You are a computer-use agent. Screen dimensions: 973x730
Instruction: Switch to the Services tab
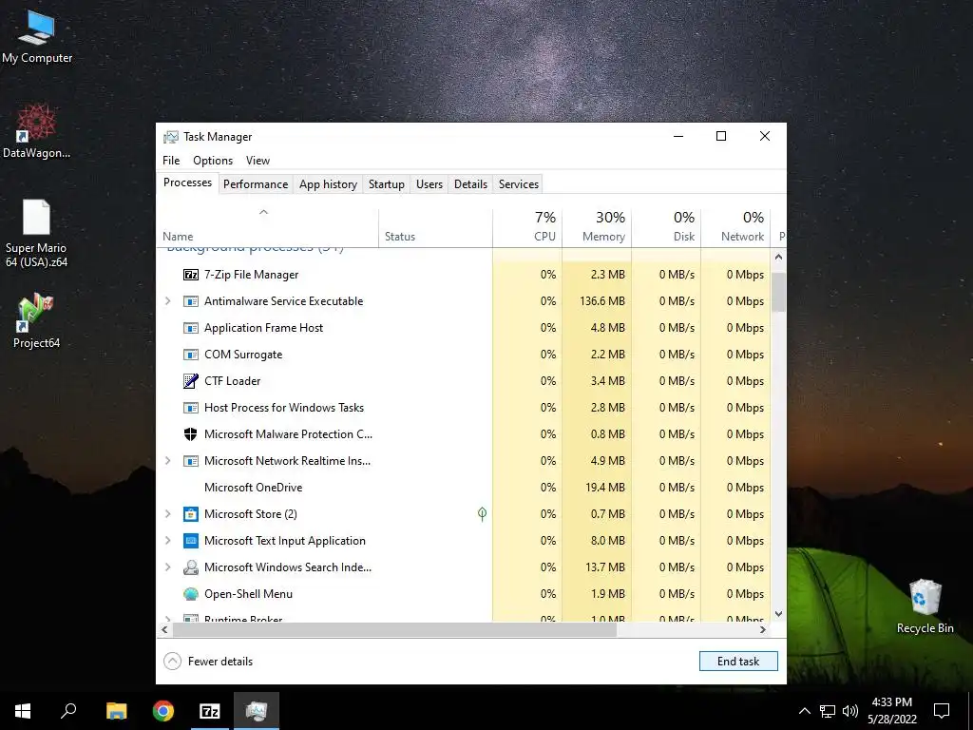(x=519, y=184)
